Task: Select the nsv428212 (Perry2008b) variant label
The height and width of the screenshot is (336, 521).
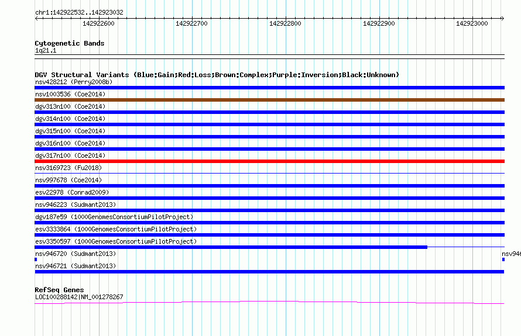Action: (x=74, y=82)
